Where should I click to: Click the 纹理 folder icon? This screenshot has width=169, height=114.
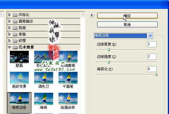(x=15, y=41)
